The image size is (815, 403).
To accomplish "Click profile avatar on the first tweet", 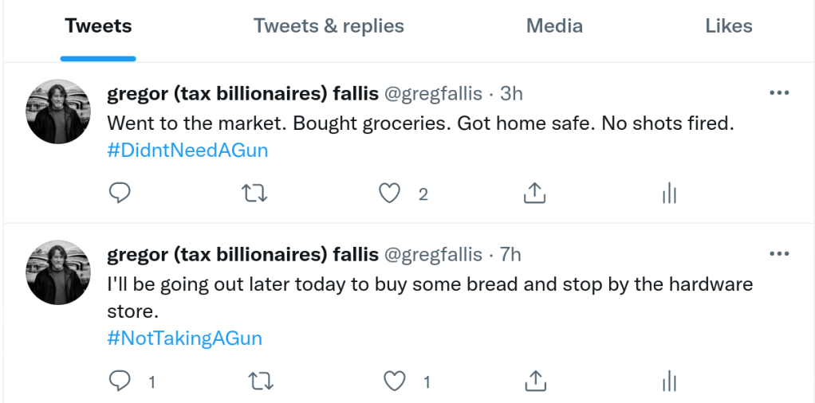I will [58, 112].
